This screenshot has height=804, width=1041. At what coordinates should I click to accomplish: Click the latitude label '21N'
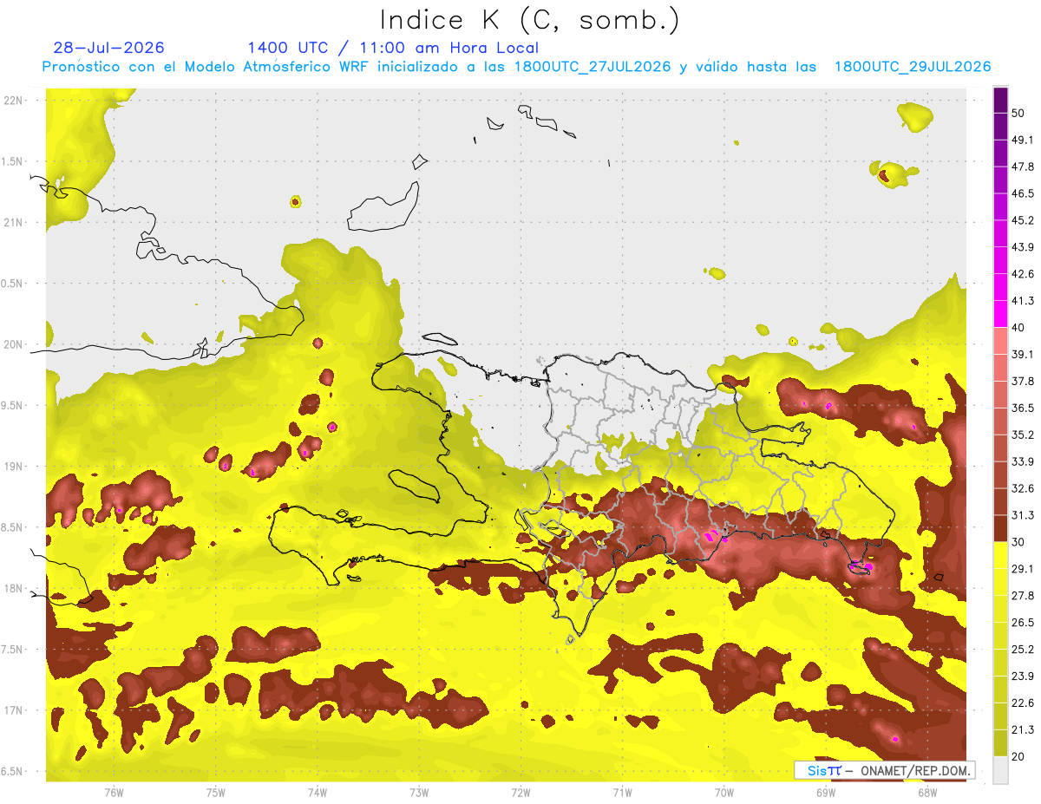[15, 223]
